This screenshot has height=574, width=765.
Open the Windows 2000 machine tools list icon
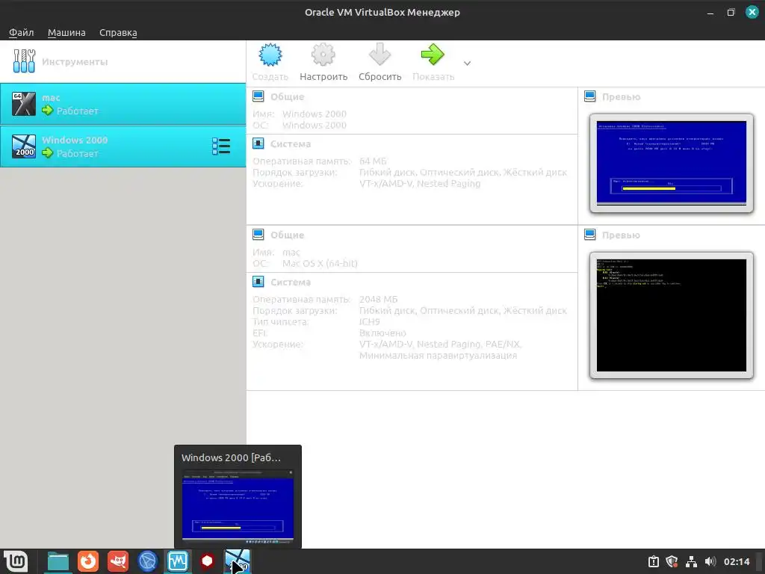(221, 146)
